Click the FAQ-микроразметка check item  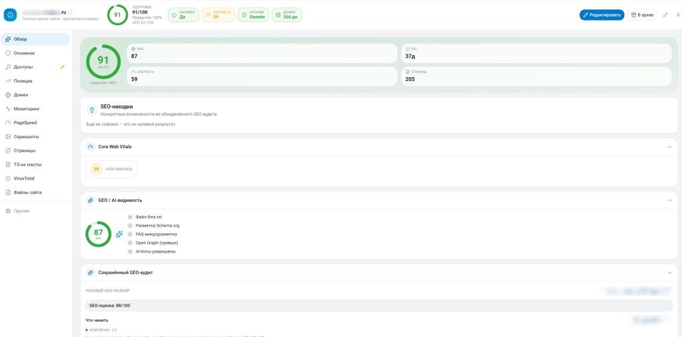153,234
